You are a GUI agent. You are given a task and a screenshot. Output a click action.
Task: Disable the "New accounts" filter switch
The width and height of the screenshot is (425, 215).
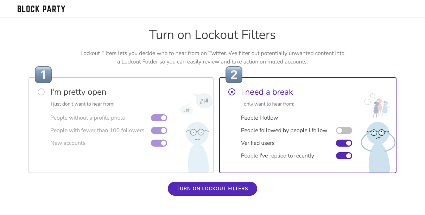[159, 143]
